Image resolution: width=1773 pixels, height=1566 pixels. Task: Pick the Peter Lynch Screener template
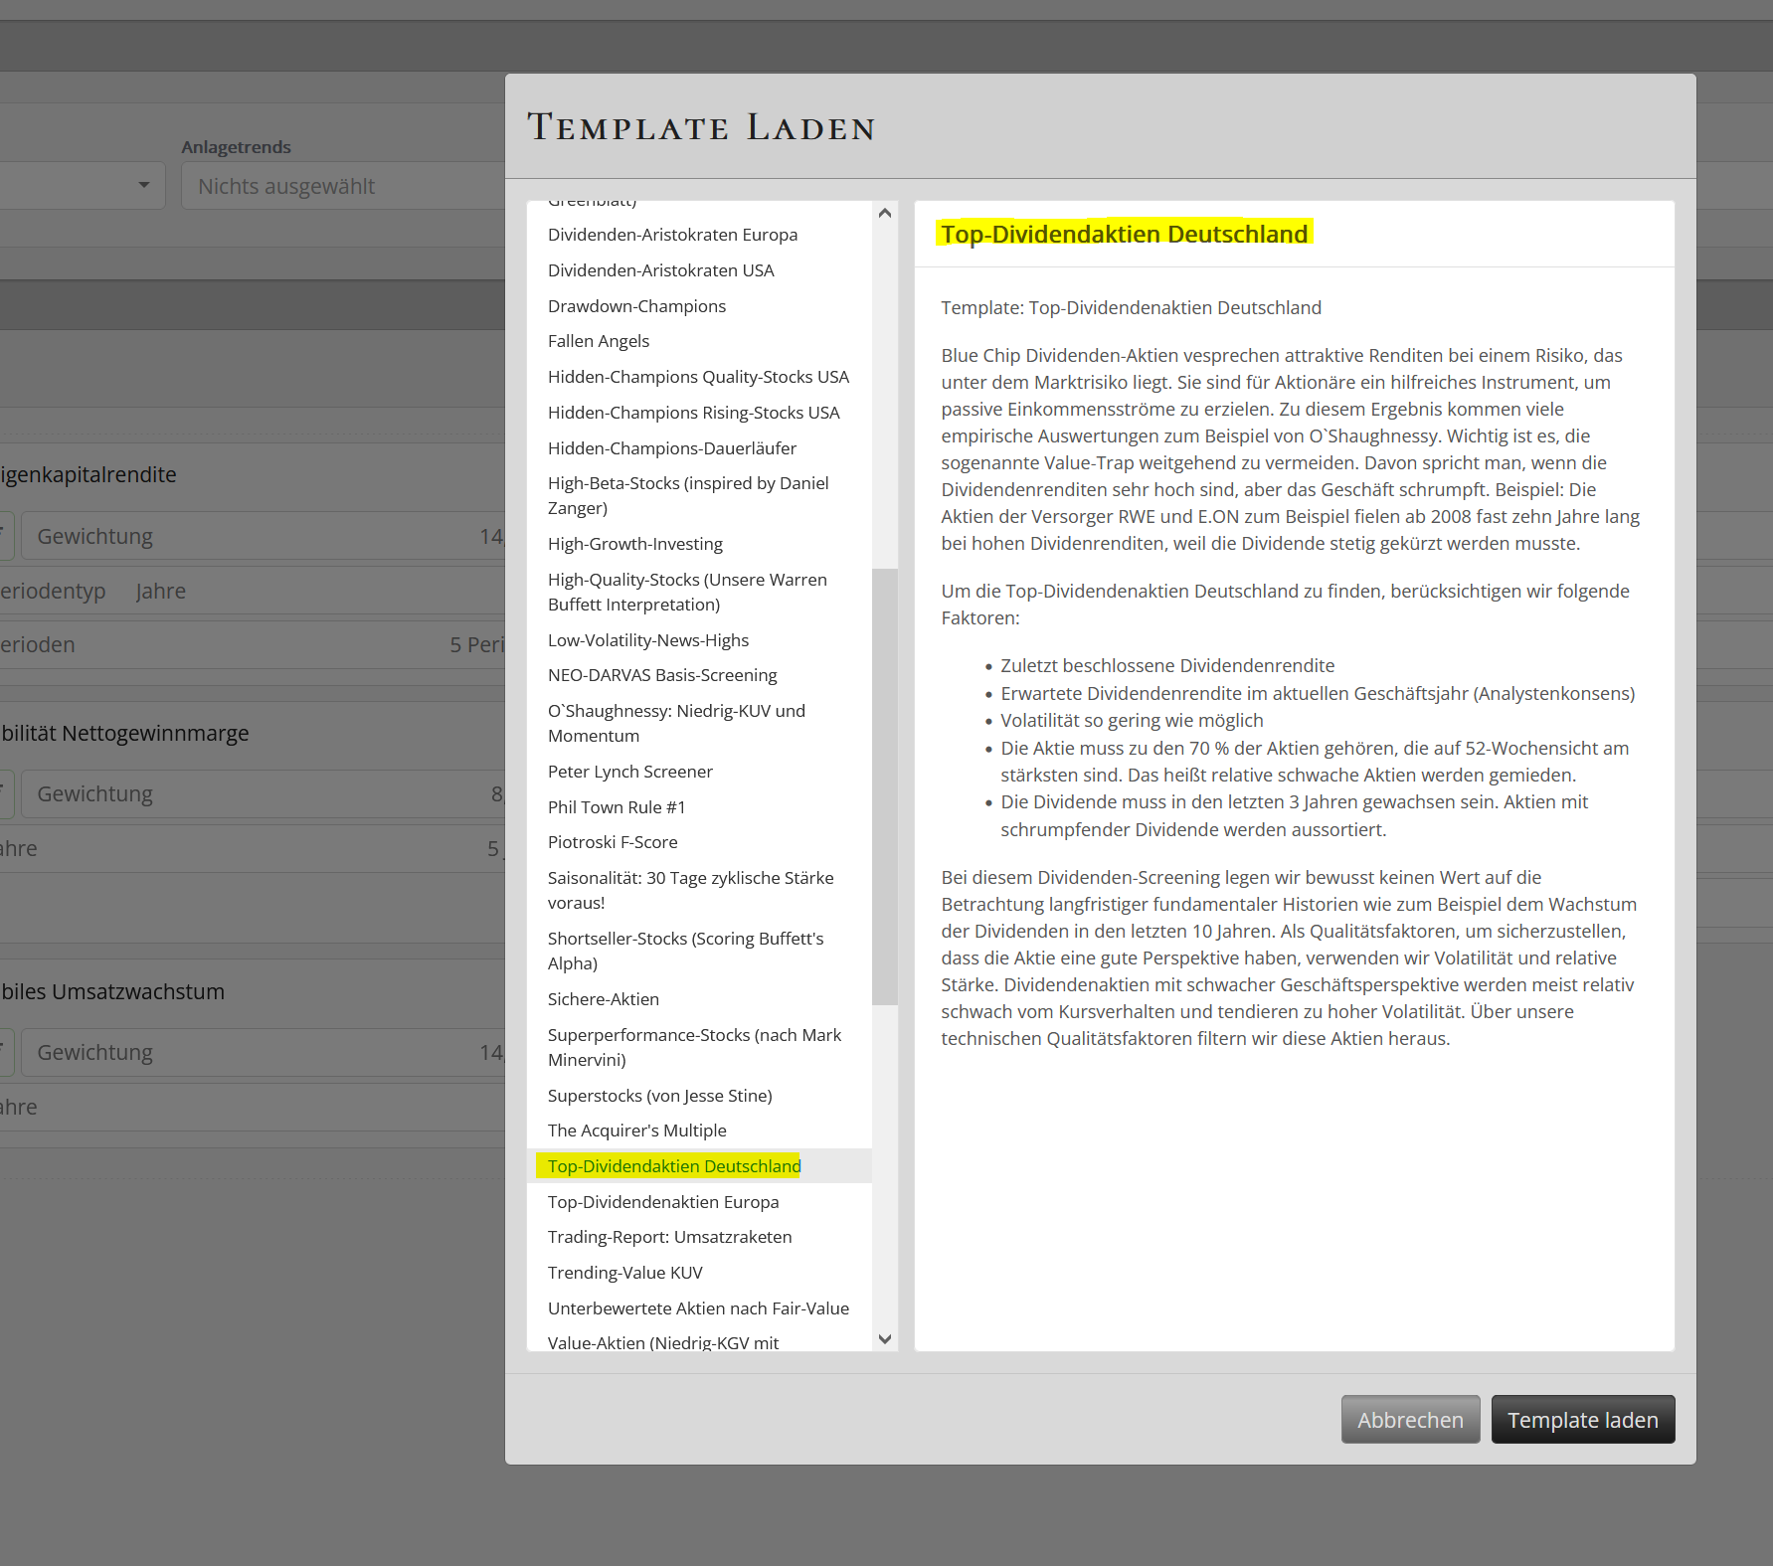coord(629,772)
